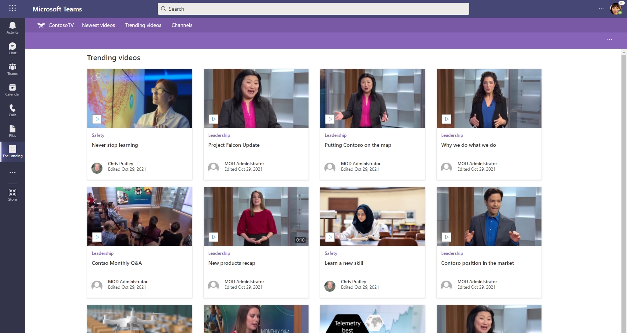Open the Calendar
This screenshot has width=627, height=333.
point(12,89)
